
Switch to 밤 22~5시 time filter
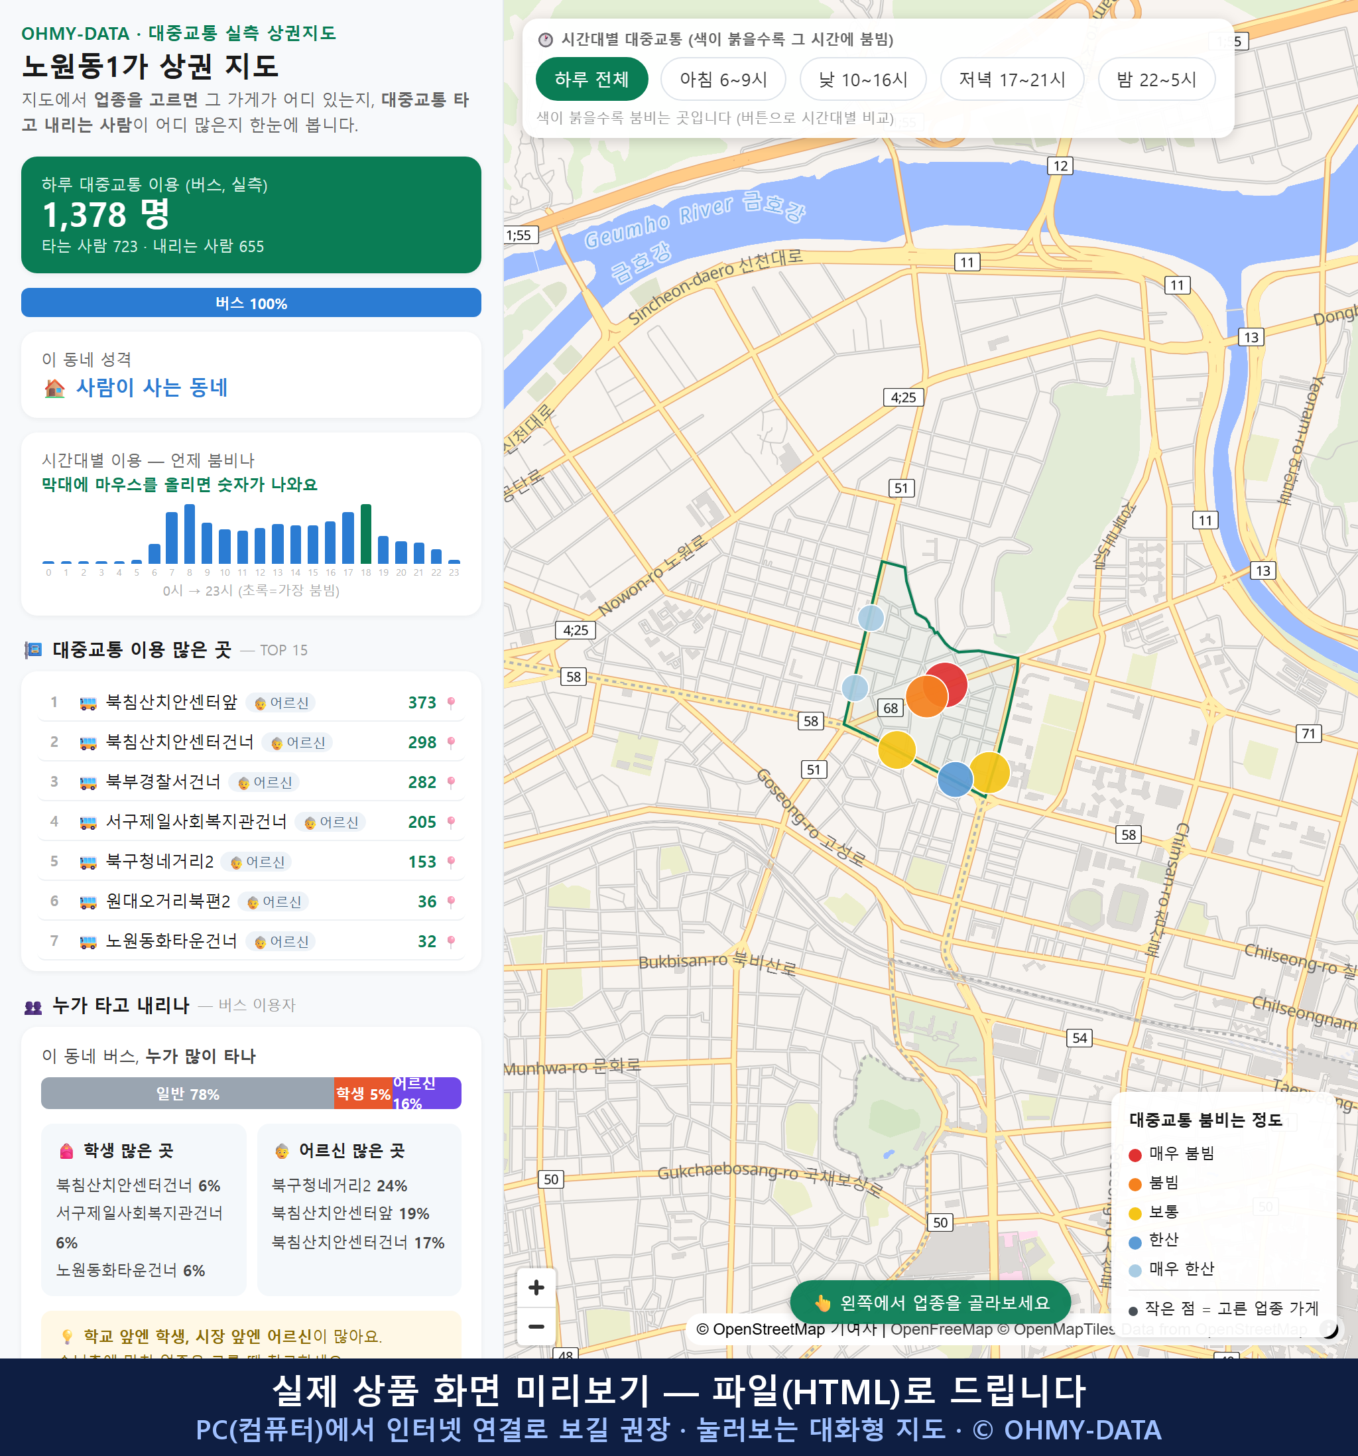(x=1156, y=79)
